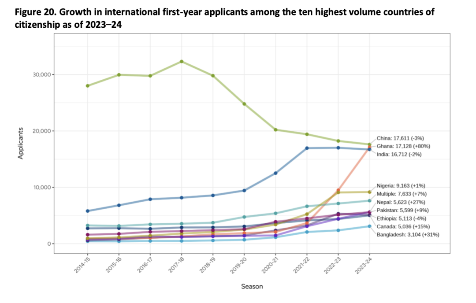Viewport: 476px width, 303px height.
Task: Click the China 2017-18 peak data point
Action: [x=182, y=61]
